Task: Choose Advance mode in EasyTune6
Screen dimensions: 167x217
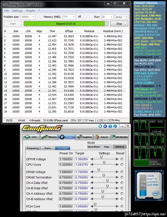Action: click(120, 147)
